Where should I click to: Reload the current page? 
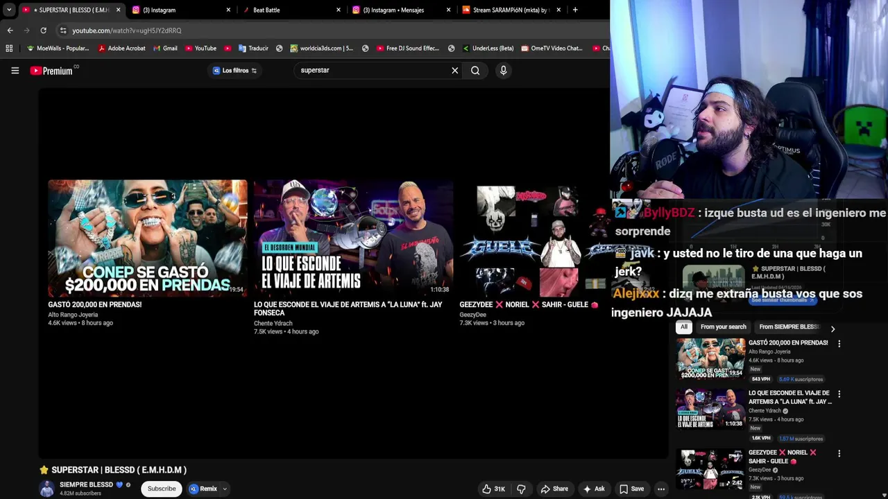point(43,30)
